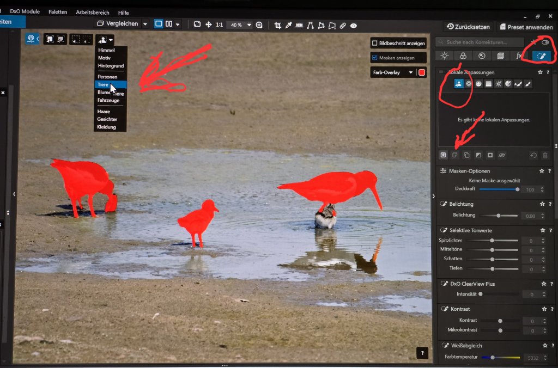Pick the white balance eyedropper tool
Image resolution: width=558 pixels, height=368 pixels.
pos(288,25)
